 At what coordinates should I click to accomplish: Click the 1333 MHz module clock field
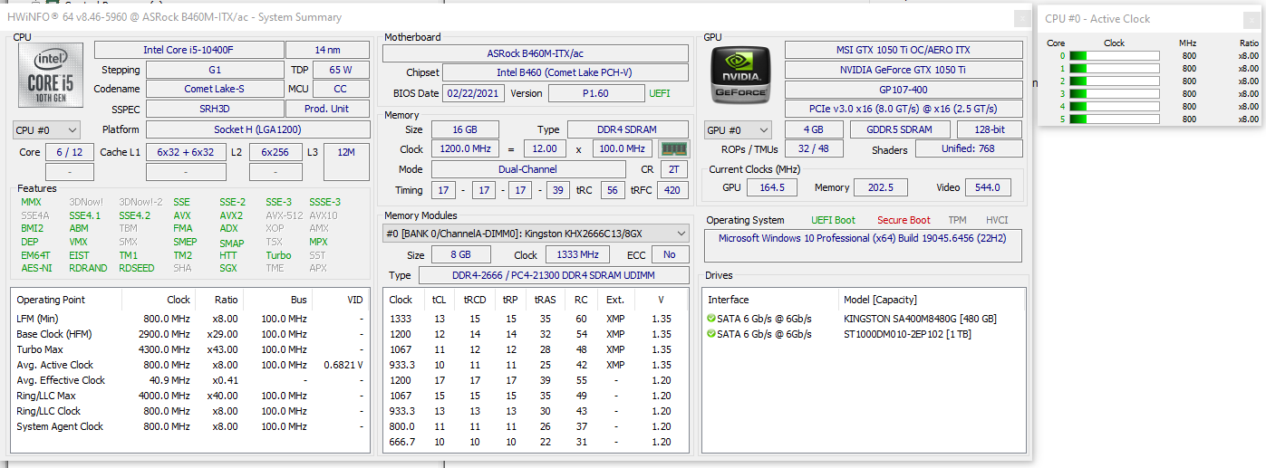click(x=578, y=255)
